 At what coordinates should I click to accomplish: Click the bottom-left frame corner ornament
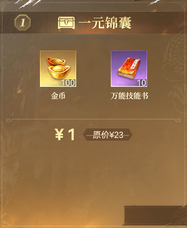coord(5,223)
